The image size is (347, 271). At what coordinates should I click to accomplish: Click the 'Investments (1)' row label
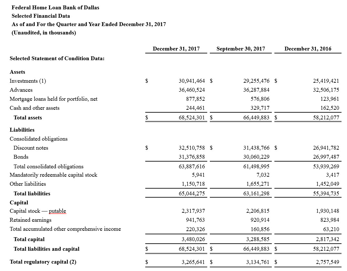click(28, 81)
